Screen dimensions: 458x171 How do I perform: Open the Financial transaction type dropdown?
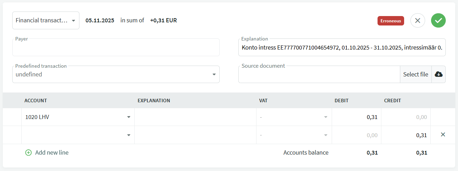click(45, 21)
